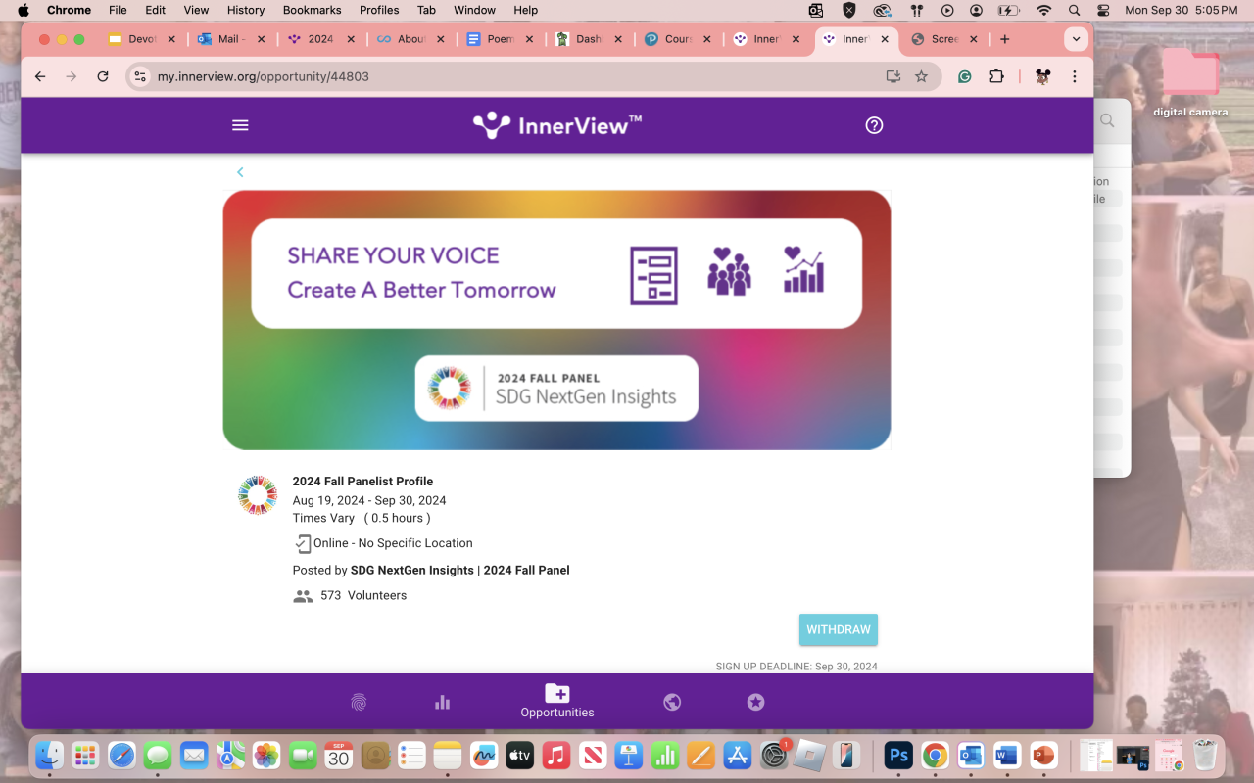1254x783 pixels.
Task: Open the Chrome extensions puzzle icon
Action: coord(997,76)
